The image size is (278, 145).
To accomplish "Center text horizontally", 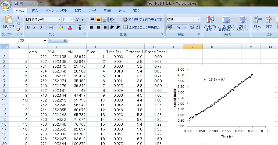I will (x=98, y=27).
